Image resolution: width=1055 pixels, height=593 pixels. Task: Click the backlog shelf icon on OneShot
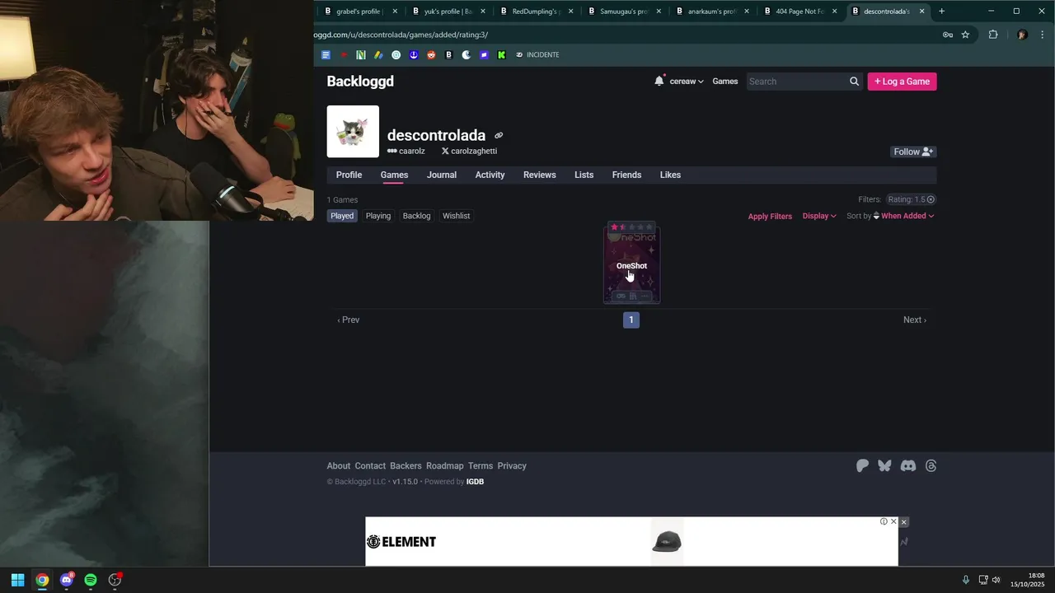[x=633, y=296]
